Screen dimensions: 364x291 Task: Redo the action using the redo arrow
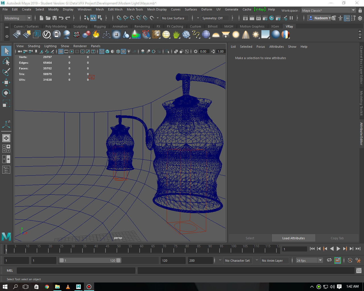(x=68, y=18)
